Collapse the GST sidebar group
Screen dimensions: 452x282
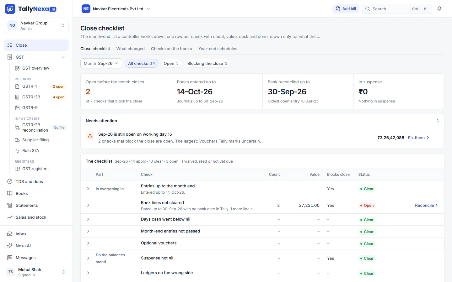tap(63, 57)
